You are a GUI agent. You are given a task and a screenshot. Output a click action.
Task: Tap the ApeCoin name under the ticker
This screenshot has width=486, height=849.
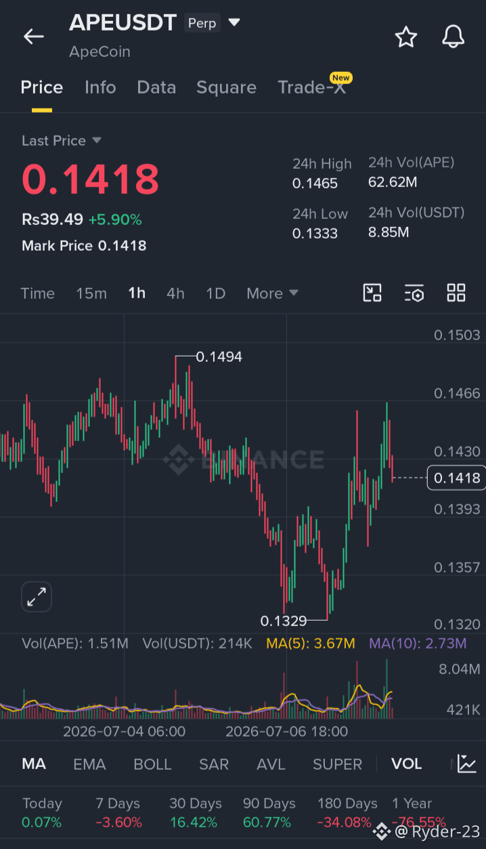(x=100, y=51)
